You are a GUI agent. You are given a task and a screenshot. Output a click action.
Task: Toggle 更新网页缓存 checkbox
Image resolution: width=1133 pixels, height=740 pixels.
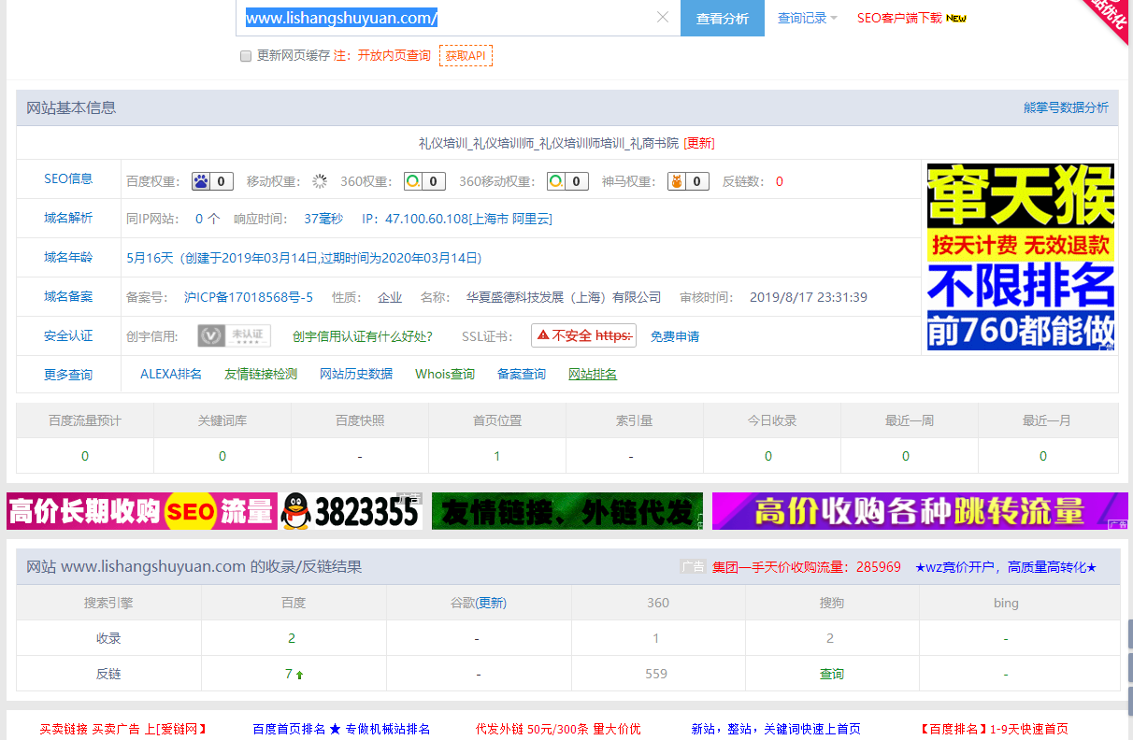[246, 56]
